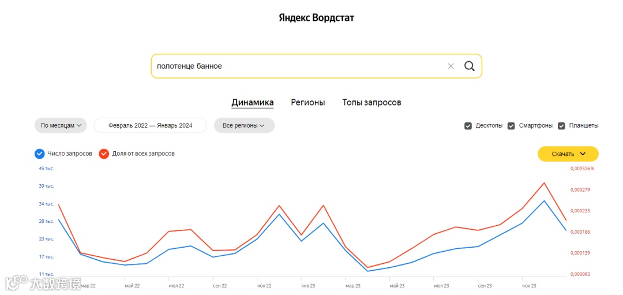Open the Скачать download dropdown
The image size is (623, 295).
coord(568,154)
